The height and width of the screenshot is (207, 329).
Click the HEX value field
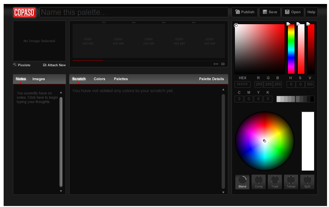click(x=242, y=84)
